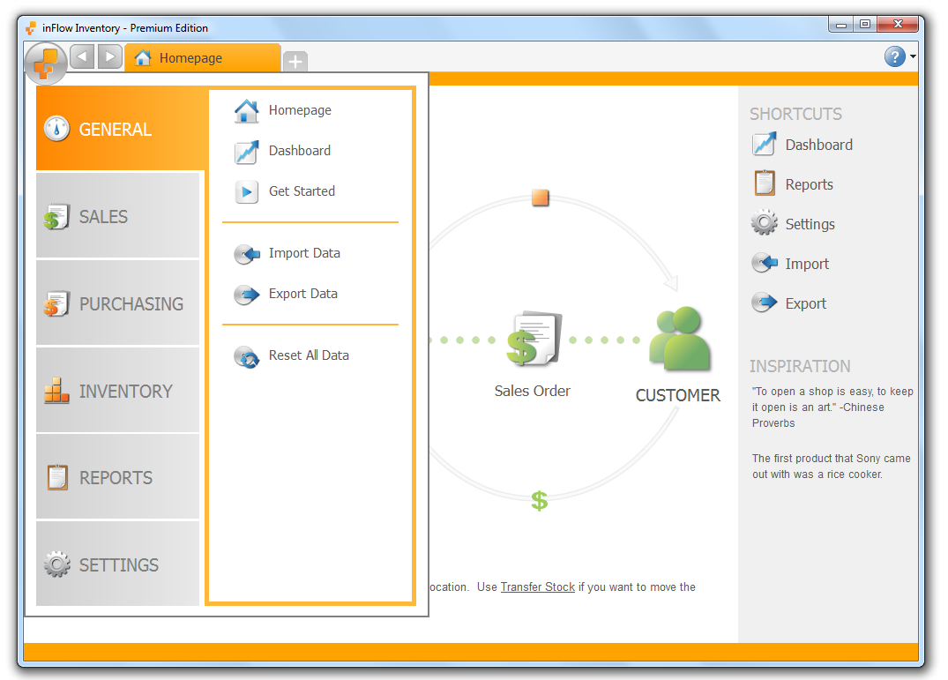Screen dimensions: 948x680
Task: Click the Export shortcut arrow icon
Action: [x=765, y=303]
